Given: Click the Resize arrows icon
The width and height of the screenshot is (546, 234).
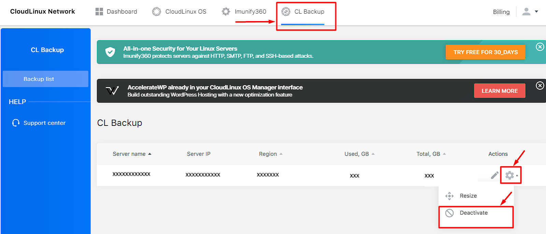Looking at the screenshot, I should tap(449, 196).
